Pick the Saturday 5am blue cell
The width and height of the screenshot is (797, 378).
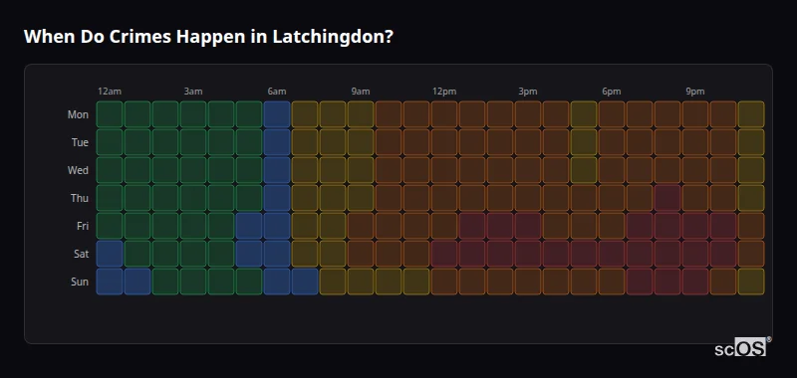click(x=249, y=254)
